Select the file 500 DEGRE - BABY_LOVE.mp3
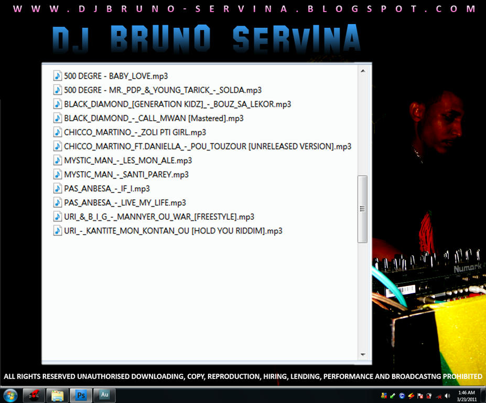 click(116, 76)
